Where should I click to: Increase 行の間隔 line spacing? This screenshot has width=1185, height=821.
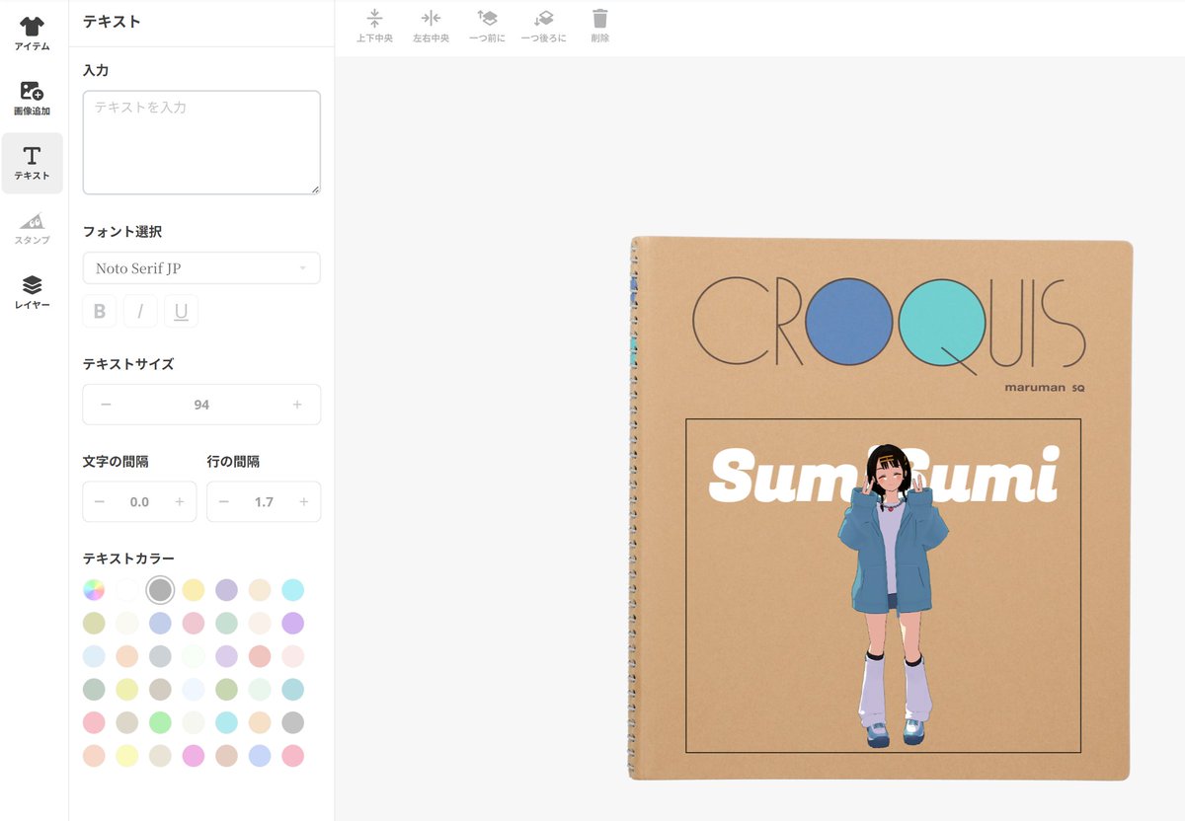coord(304,502)
